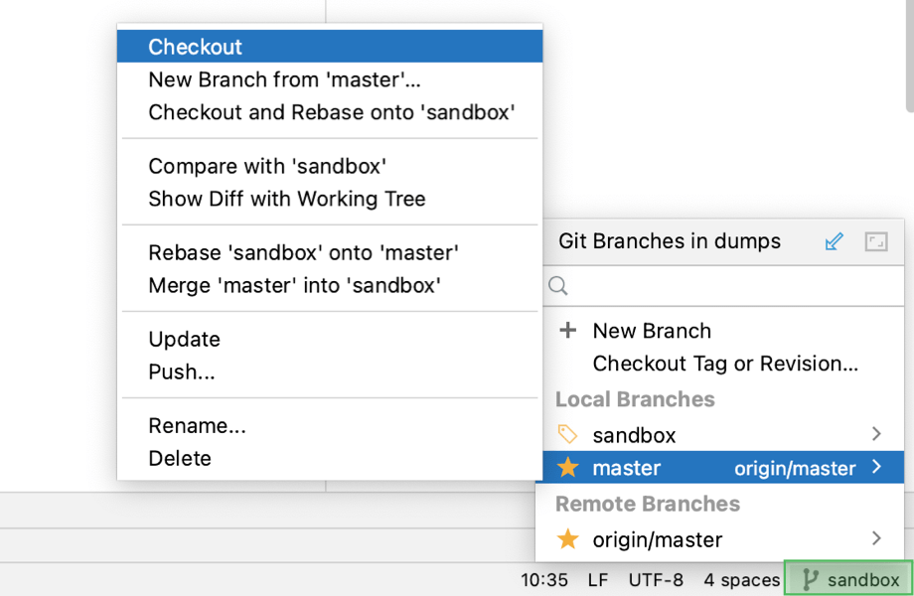Expand the master branch submenu chevron

(876, 467)
